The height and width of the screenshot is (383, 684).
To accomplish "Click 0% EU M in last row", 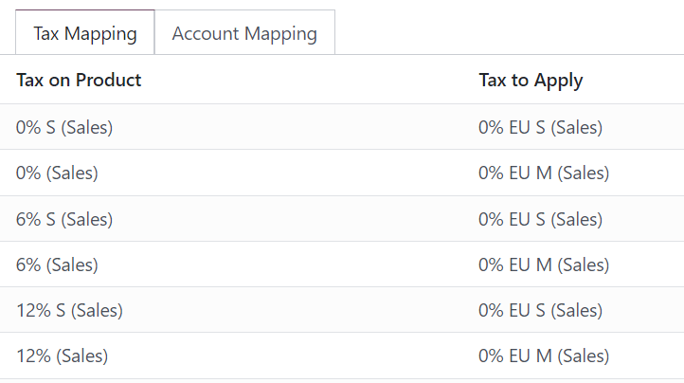I will point(543,356).
